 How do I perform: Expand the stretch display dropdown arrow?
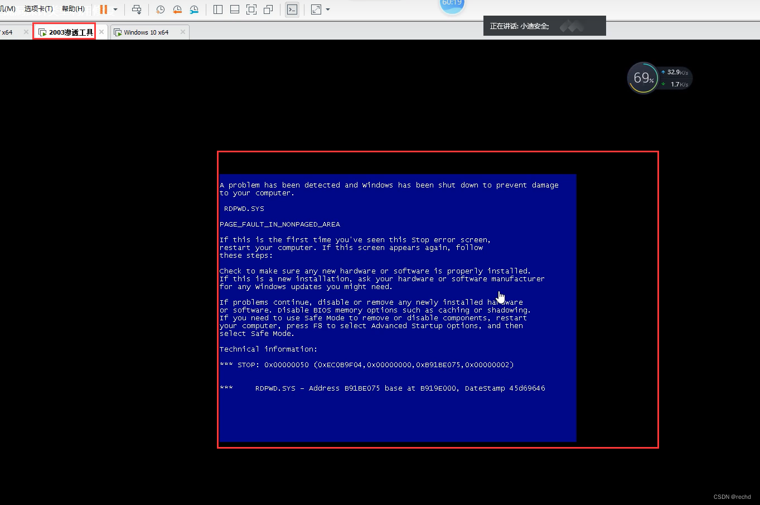point(328,9)
